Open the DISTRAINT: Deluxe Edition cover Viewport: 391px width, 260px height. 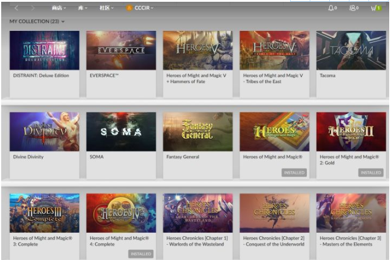[44, 50]
